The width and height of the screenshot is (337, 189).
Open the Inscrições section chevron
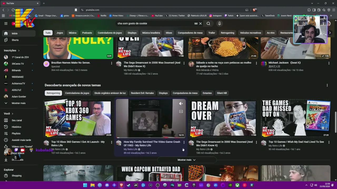tap(19, 50)
